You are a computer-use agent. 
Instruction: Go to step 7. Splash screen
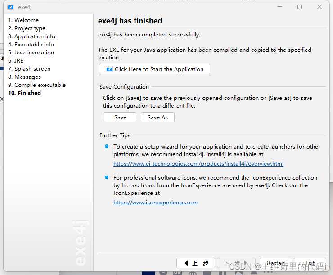[29, 68]
